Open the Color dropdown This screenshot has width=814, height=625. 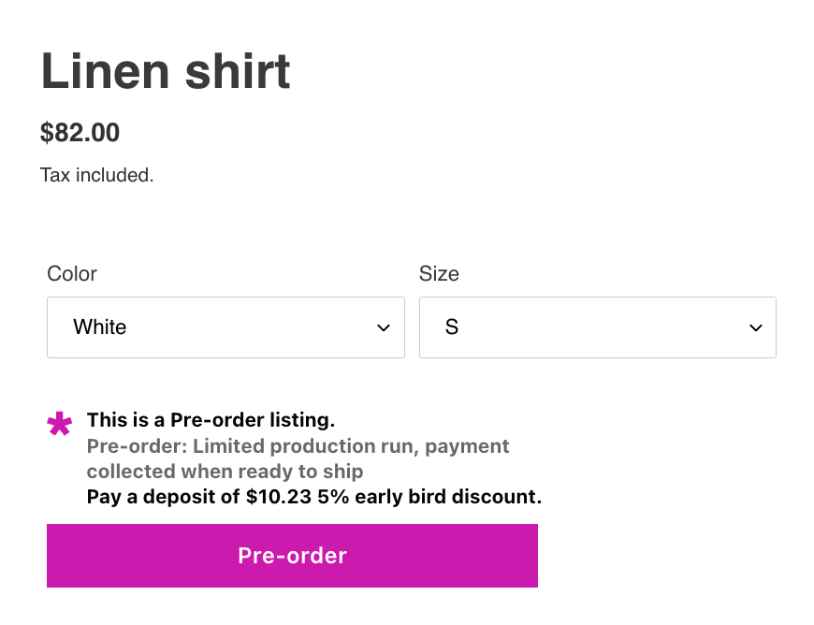point(225,327)
